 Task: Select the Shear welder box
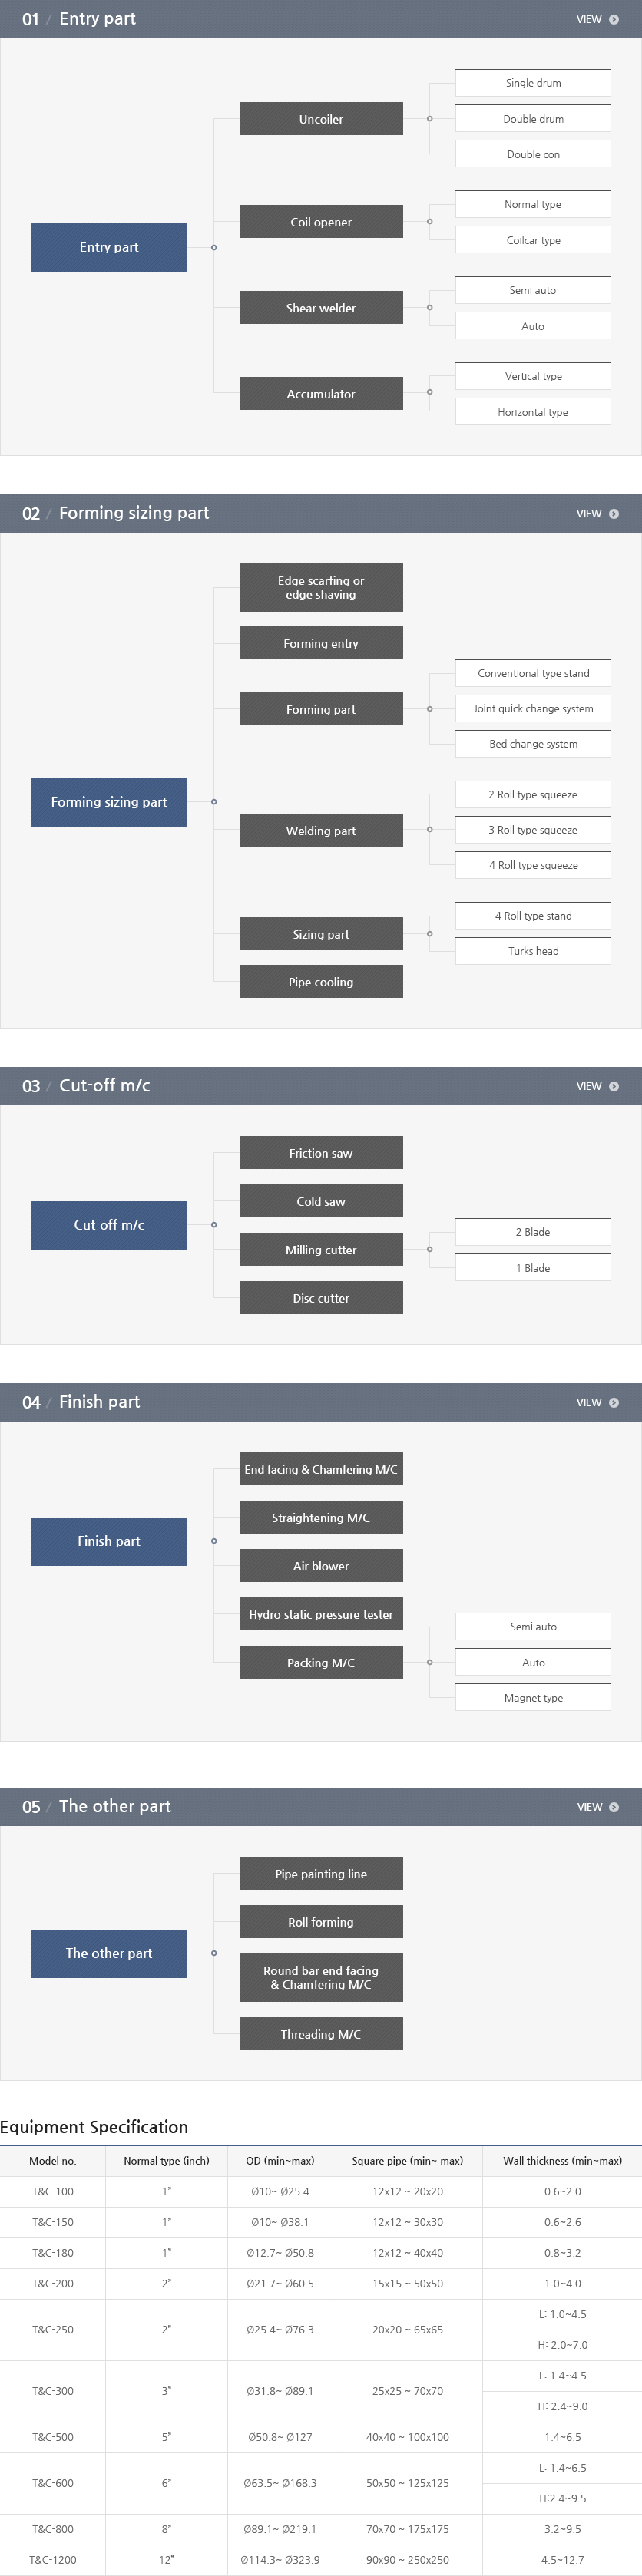(321, 308)
